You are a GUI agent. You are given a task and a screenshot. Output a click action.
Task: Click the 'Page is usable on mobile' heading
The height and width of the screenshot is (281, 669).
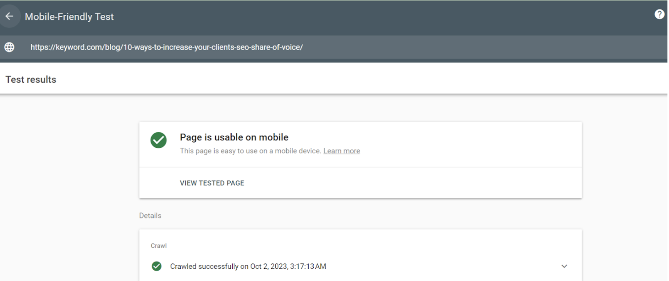234,137
